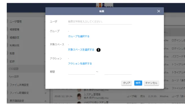
Task: Click the ファイルの log entry text behind the dialog
Action: tap(178, 88)
